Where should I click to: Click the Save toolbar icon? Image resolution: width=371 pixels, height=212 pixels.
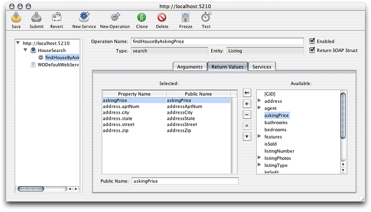click(x=16, y=17)
